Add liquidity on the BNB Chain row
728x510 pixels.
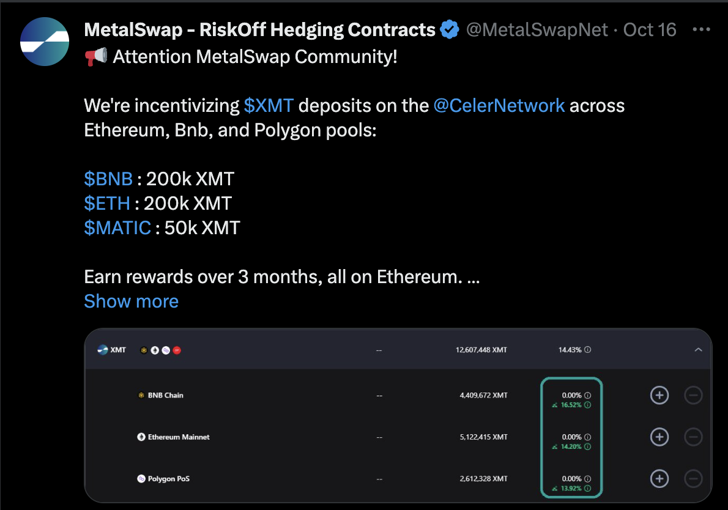pos(659,396)
